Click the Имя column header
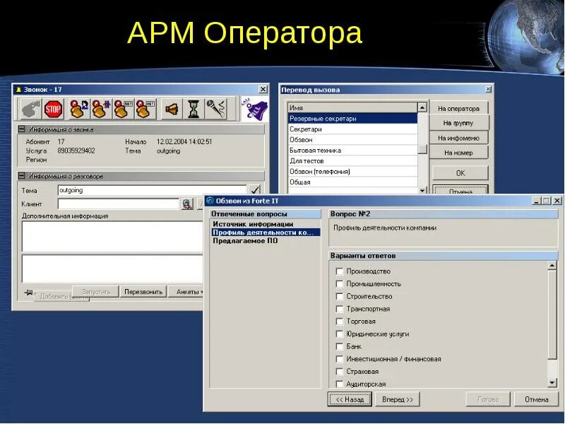The width and height of the screenshot is (565, 424). (x=352, y=107)
